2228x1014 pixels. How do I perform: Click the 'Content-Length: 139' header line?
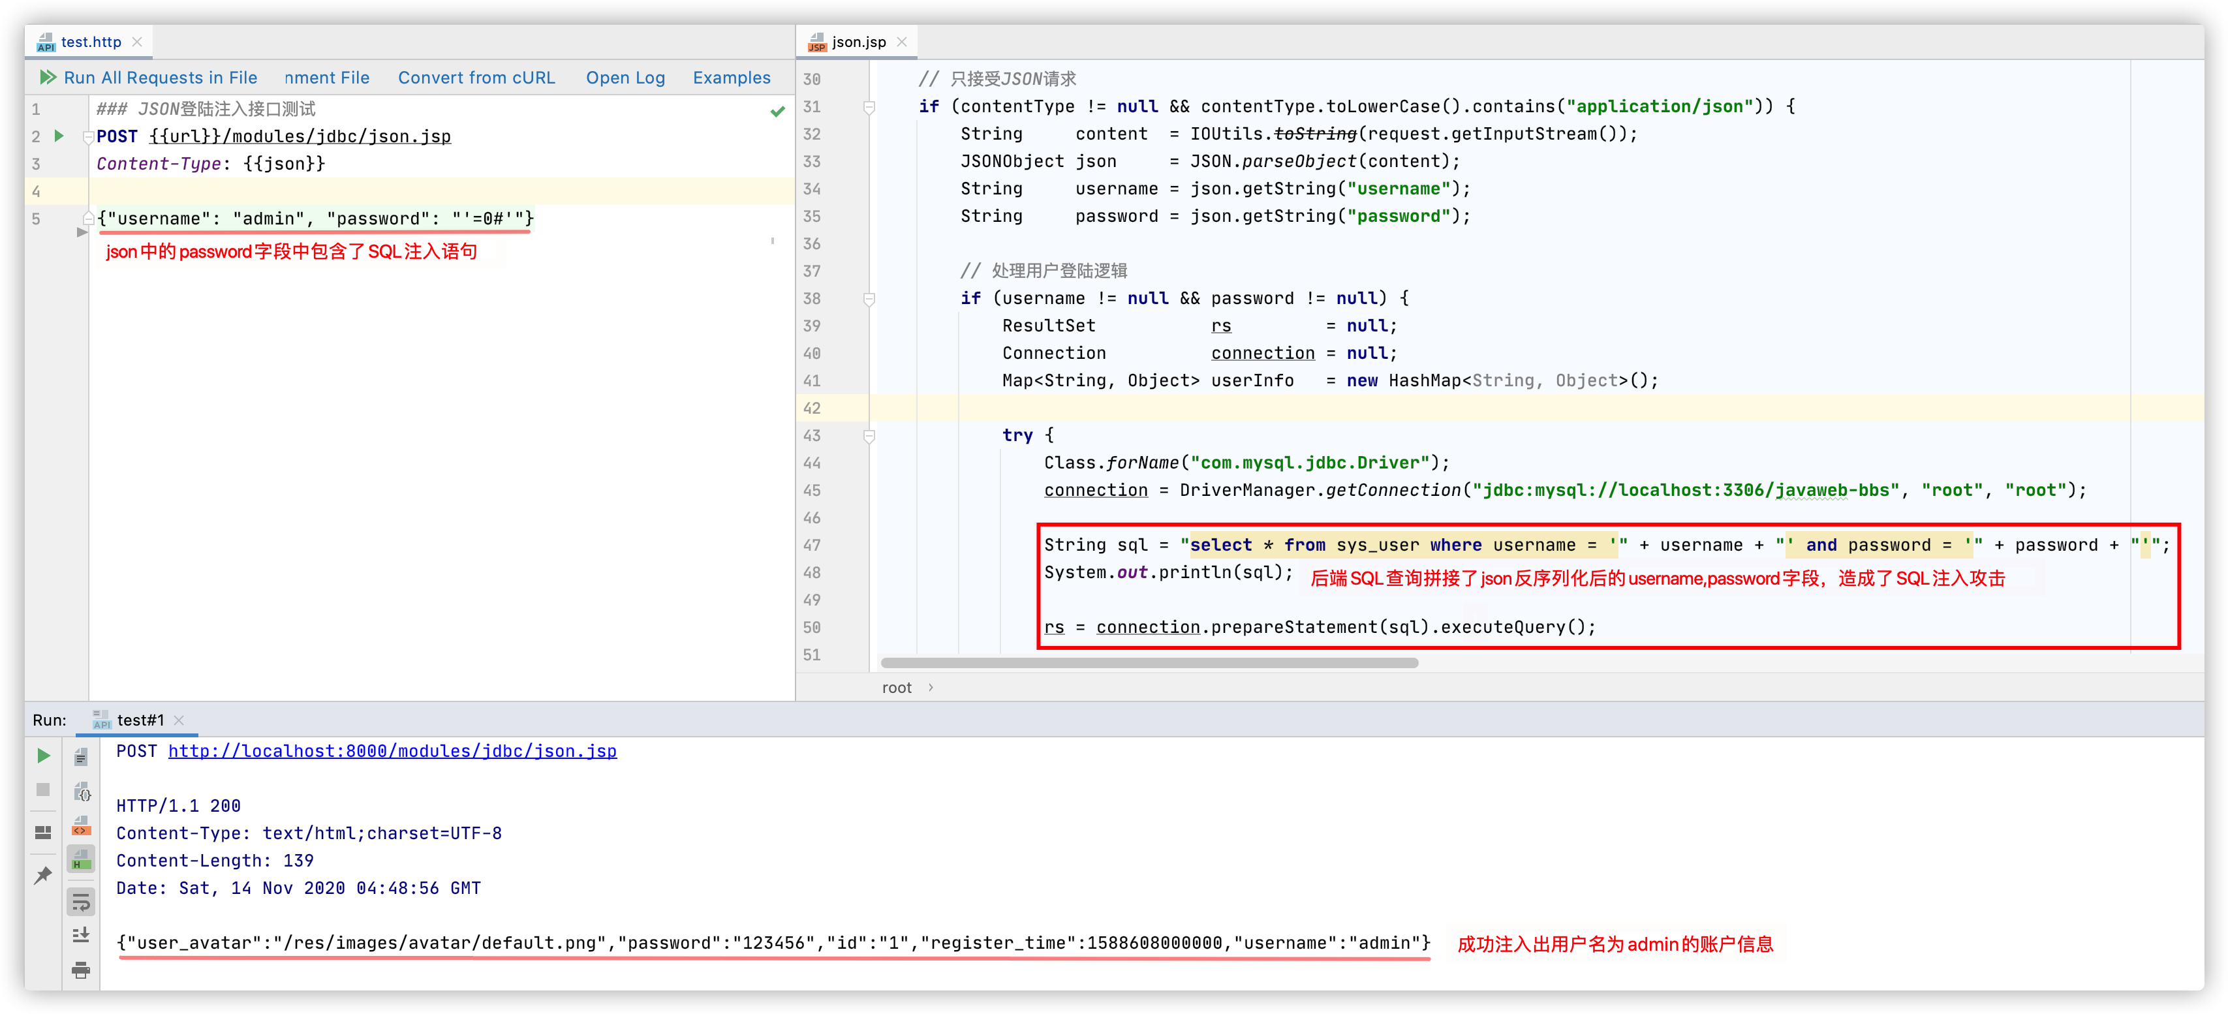coord(215,861)
